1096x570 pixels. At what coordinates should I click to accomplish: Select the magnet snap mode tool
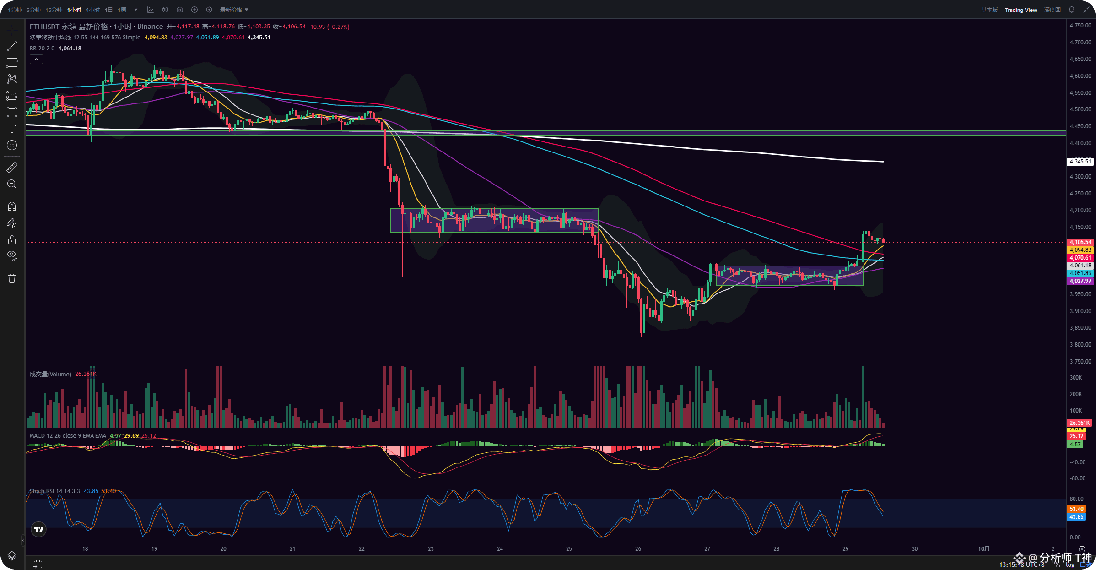tap(12, 206)
